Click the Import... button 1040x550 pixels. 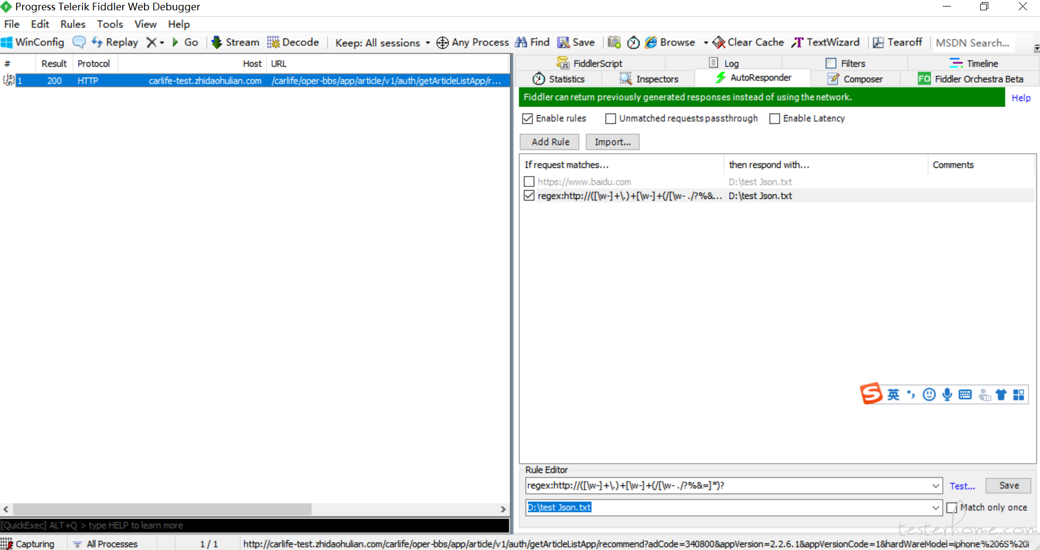point(612,142)
